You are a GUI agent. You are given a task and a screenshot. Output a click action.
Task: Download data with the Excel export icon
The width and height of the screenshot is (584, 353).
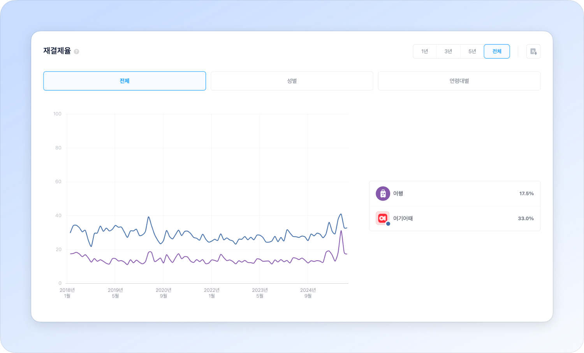point(533,51)
